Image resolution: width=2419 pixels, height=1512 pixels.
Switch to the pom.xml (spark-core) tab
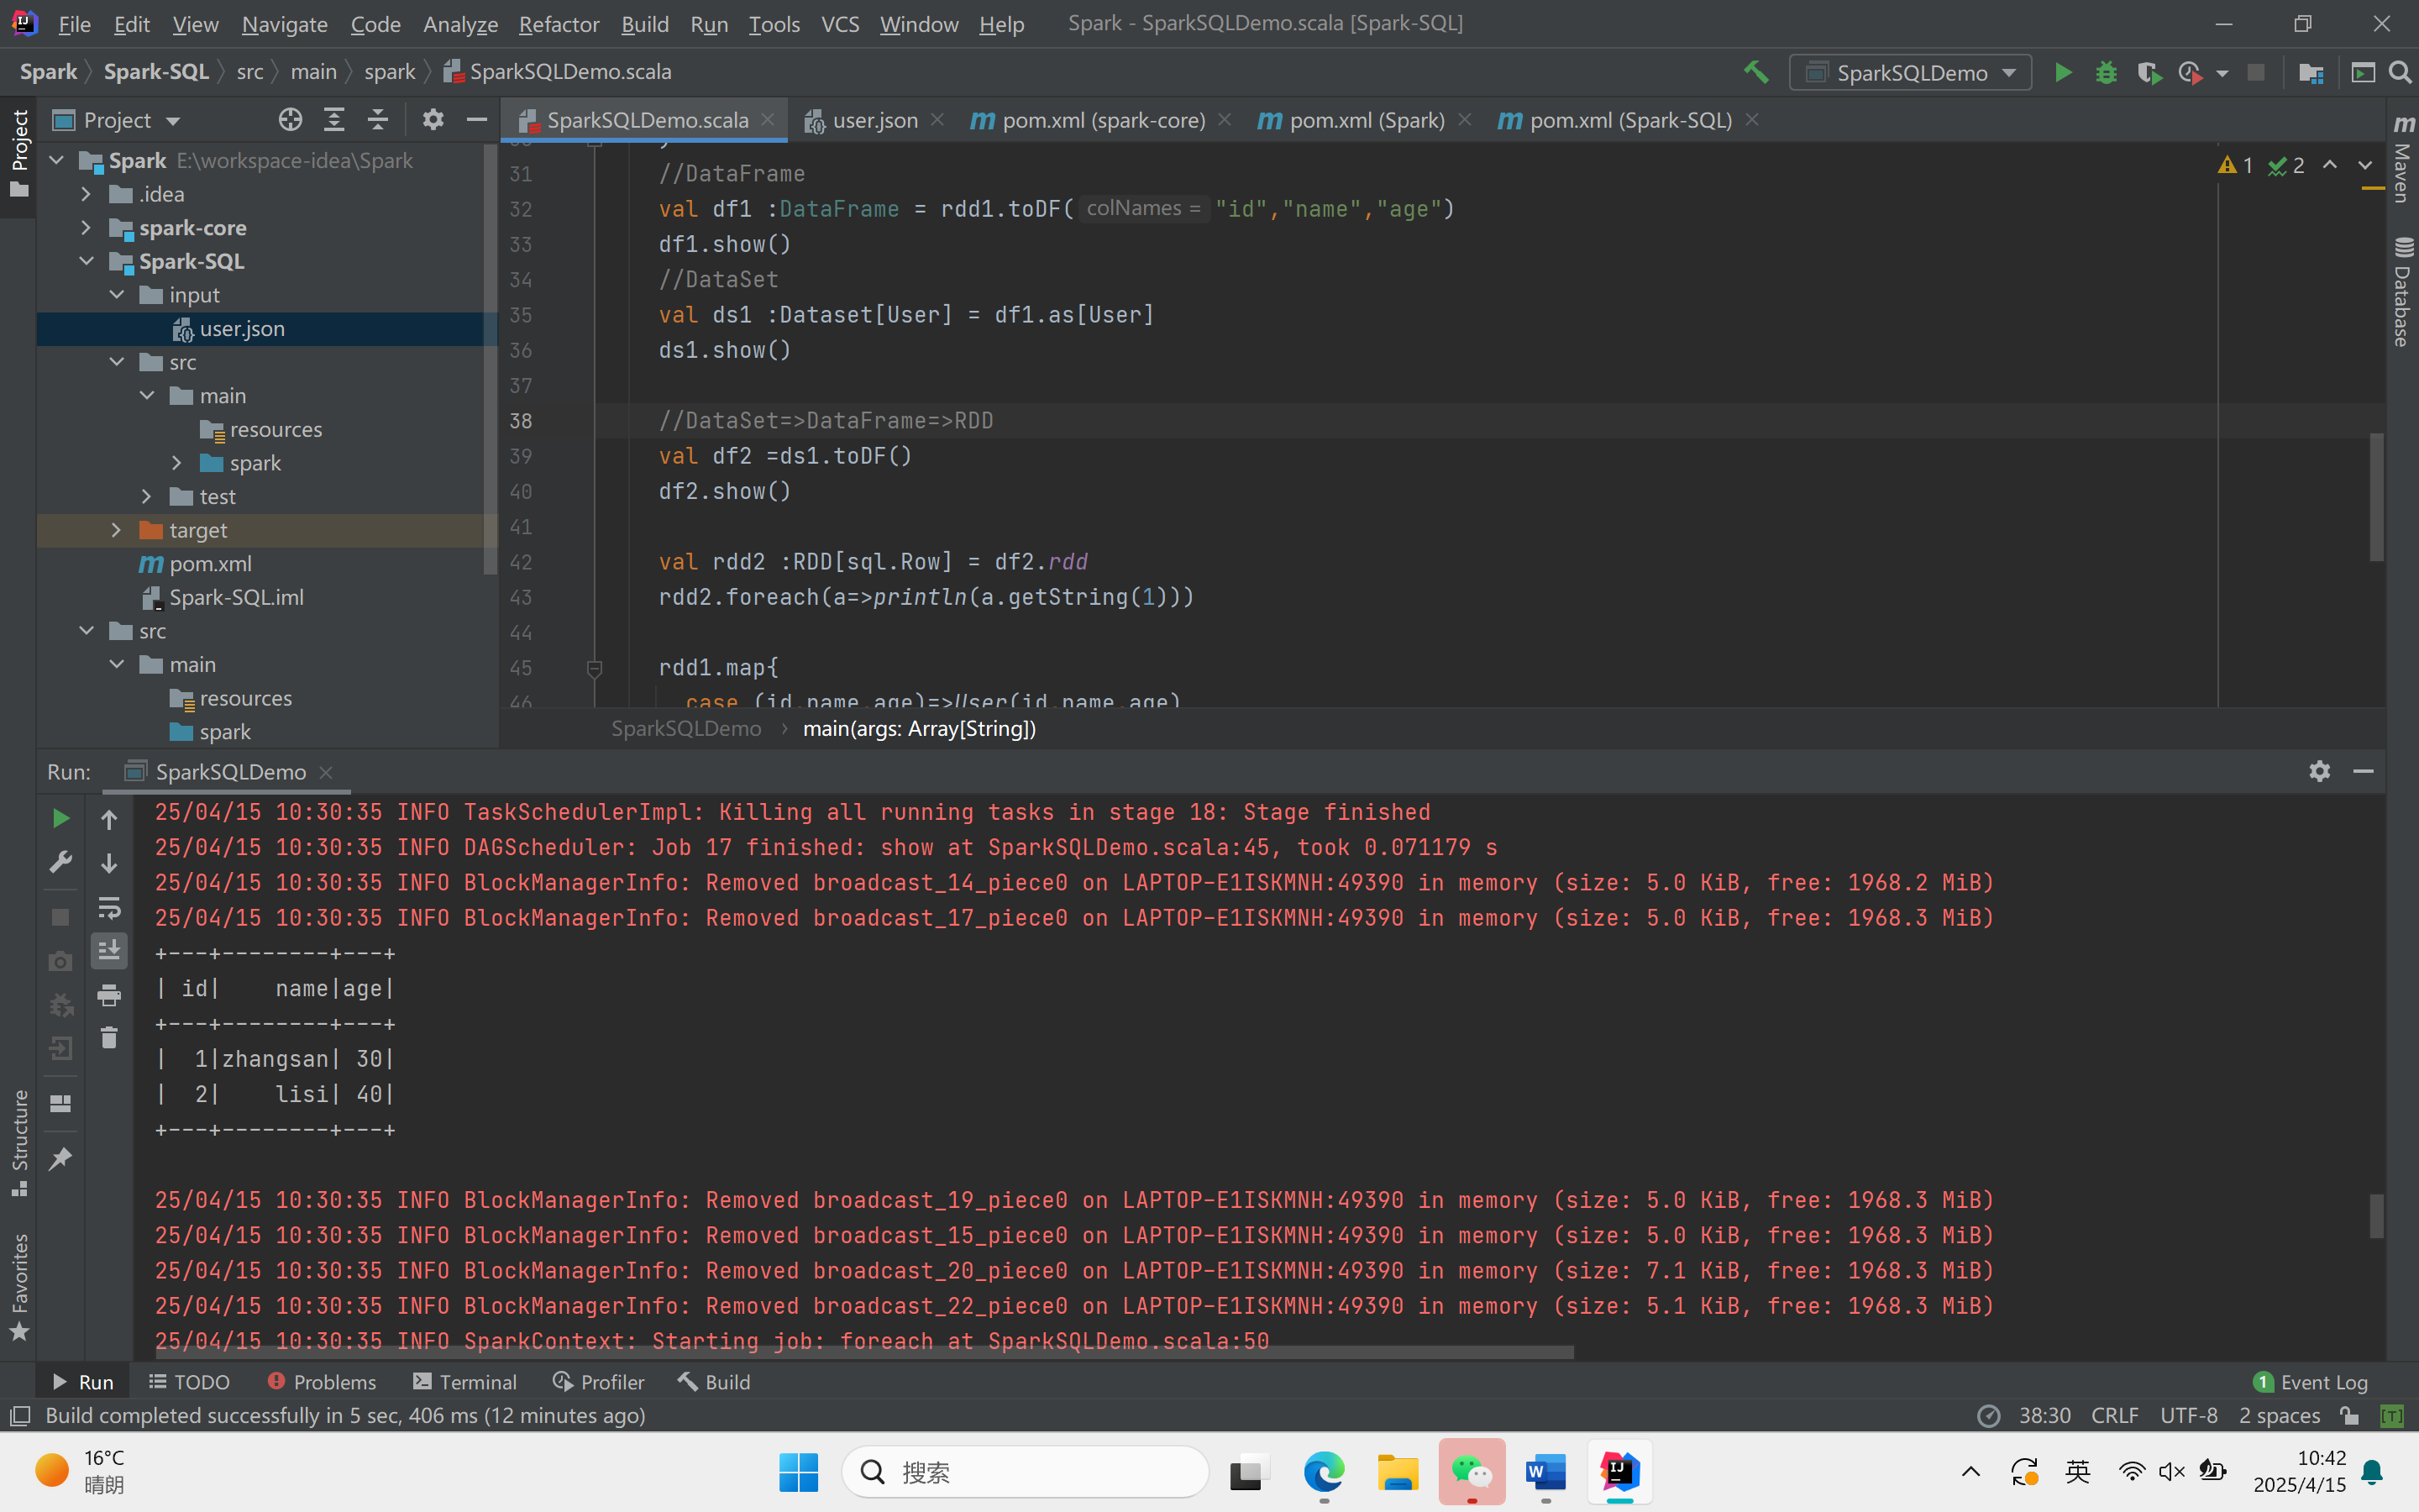[1103, 120]
